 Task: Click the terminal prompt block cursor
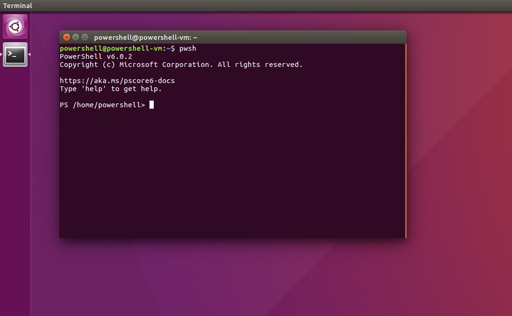coord(151,104)
